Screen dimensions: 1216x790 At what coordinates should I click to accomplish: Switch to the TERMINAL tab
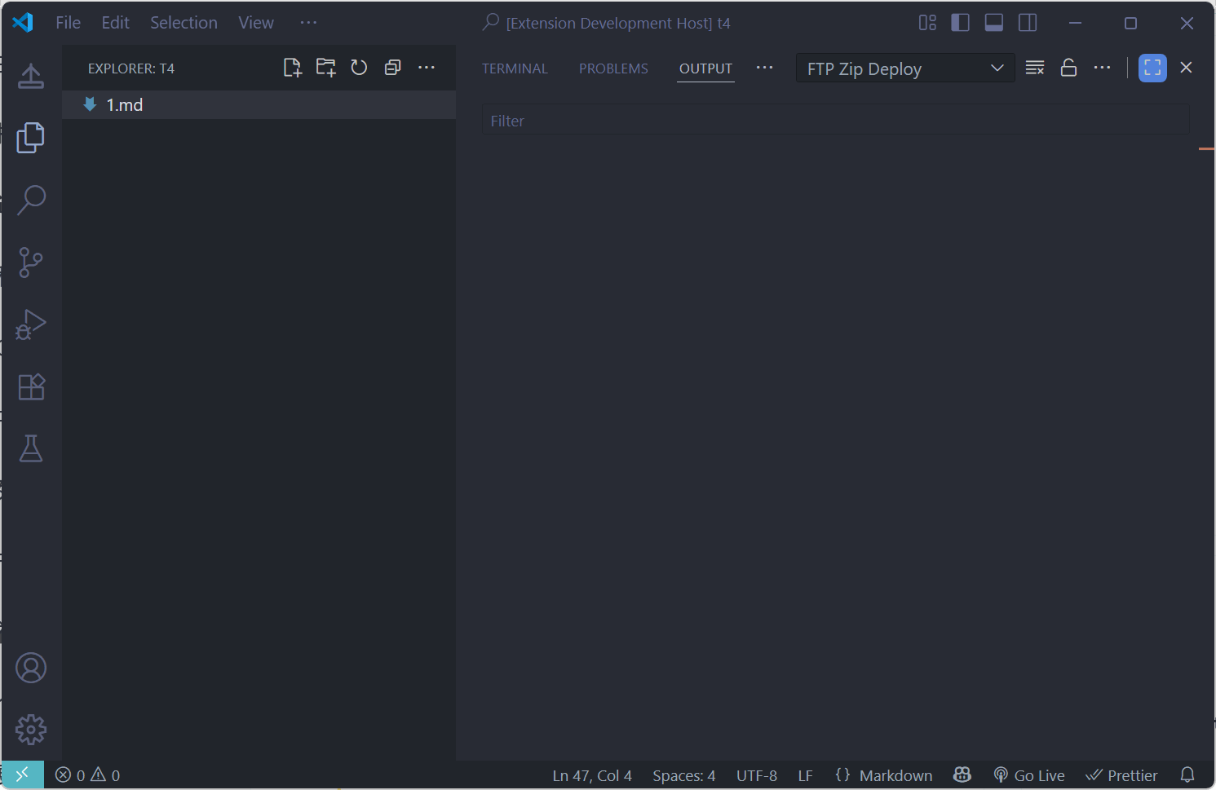pyautogui.click(x=515, y=68)
